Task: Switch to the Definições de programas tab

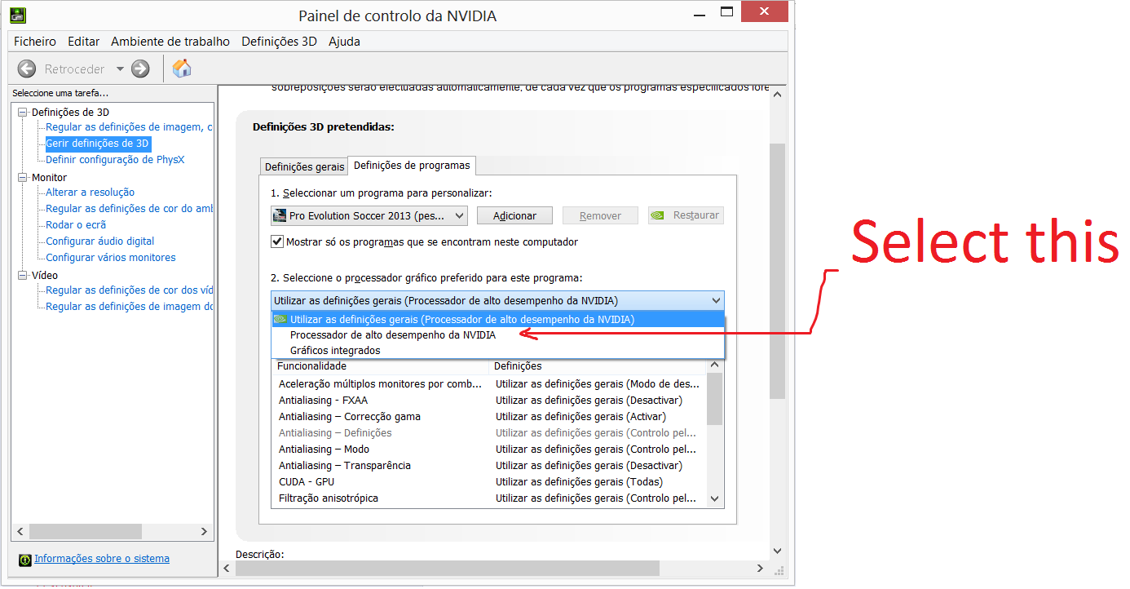Action: click(412, 165)
